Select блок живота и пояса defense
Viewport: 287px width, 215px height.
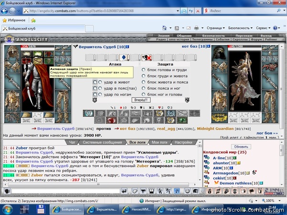pos(143,82)
